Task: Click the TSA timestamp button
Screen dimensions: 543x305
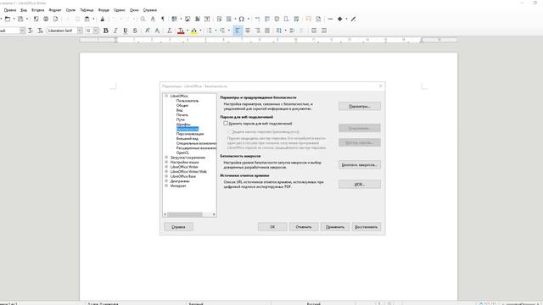Action: (x=360, y=185)
